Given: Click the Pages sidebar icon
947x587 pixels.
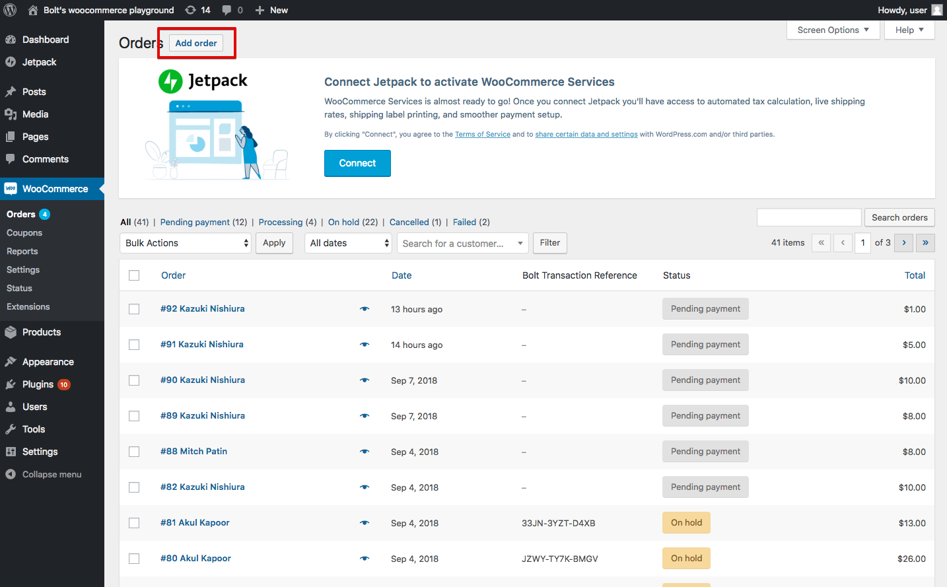Looking at the screenshot, I should [x=11, y=137].
